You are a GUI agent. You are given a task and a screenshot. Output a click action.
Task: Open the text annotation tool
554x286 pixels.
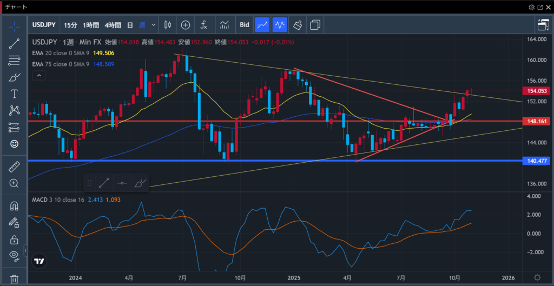click(15, 94)
